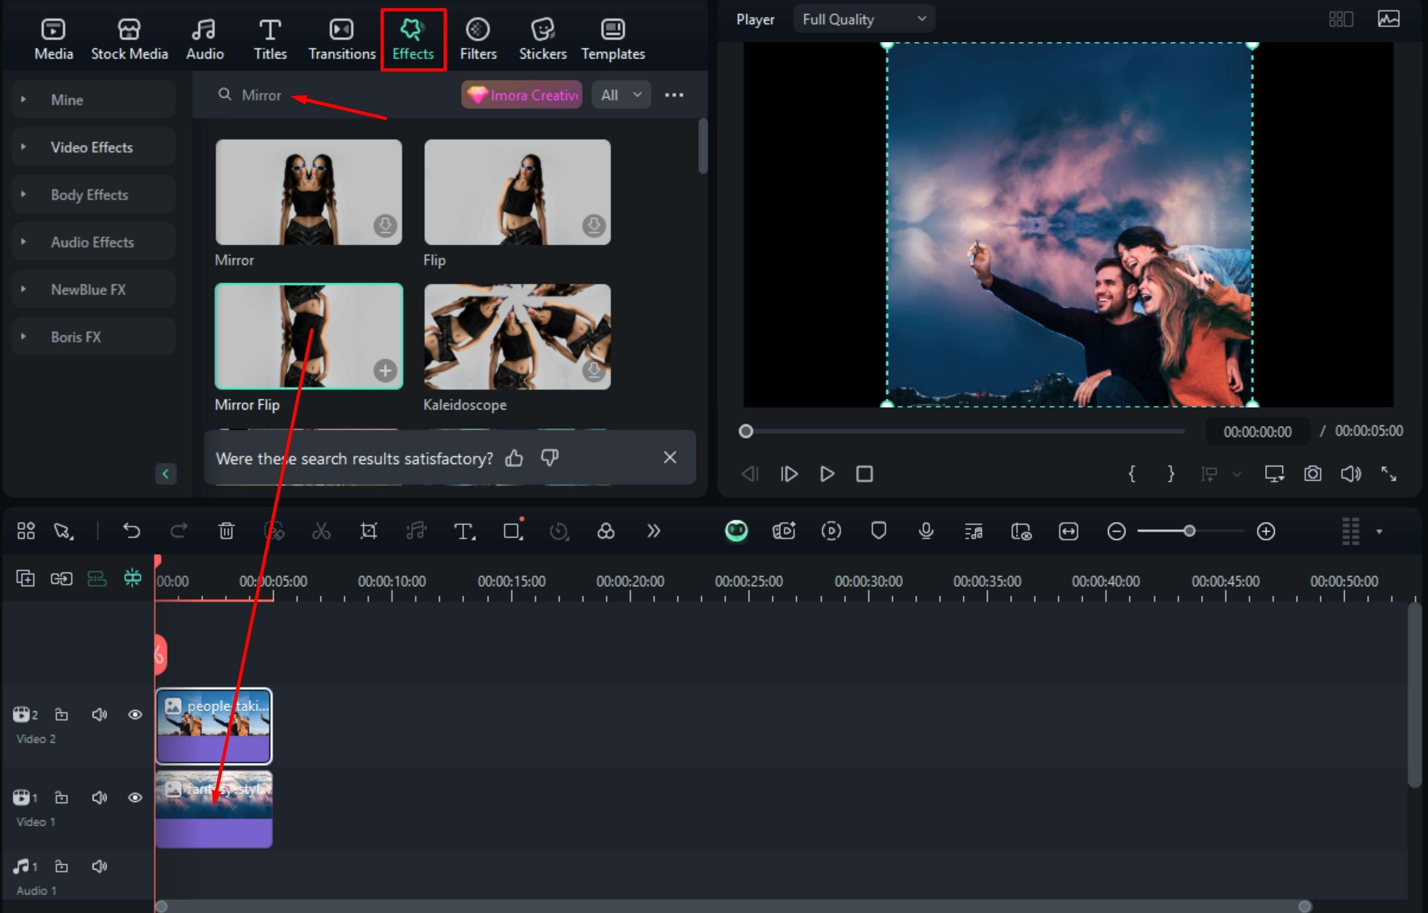Hide Video 2 track with eye icon
Viewport: 1428px width, 913px height.
tap(135, 714)
